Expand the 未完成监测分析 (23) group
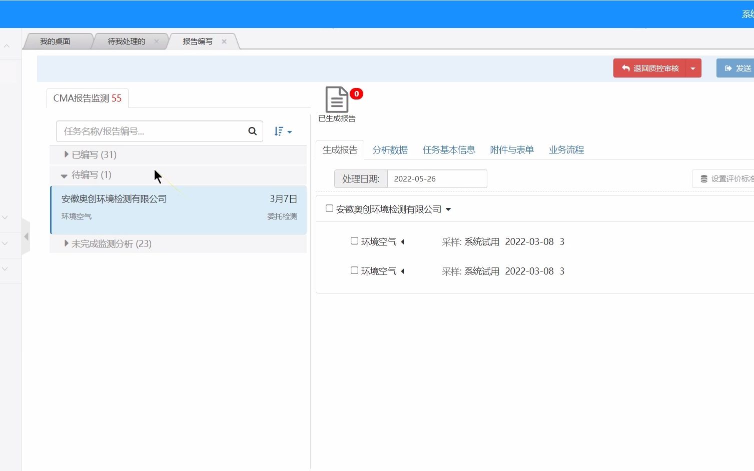Image resolution: width=754 pixels, height=471 pixels. 178,243
